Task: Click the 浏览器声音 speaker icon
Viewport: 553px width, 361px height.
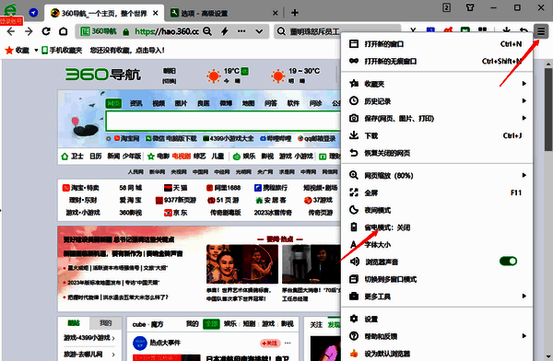Action: [354, 262]
